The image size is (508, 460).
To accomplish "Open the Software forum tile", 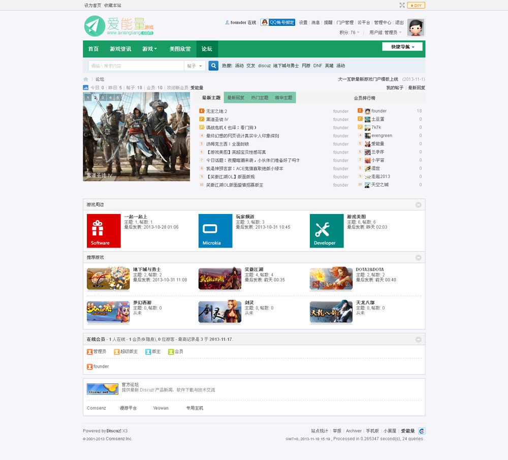I will 104,231.
